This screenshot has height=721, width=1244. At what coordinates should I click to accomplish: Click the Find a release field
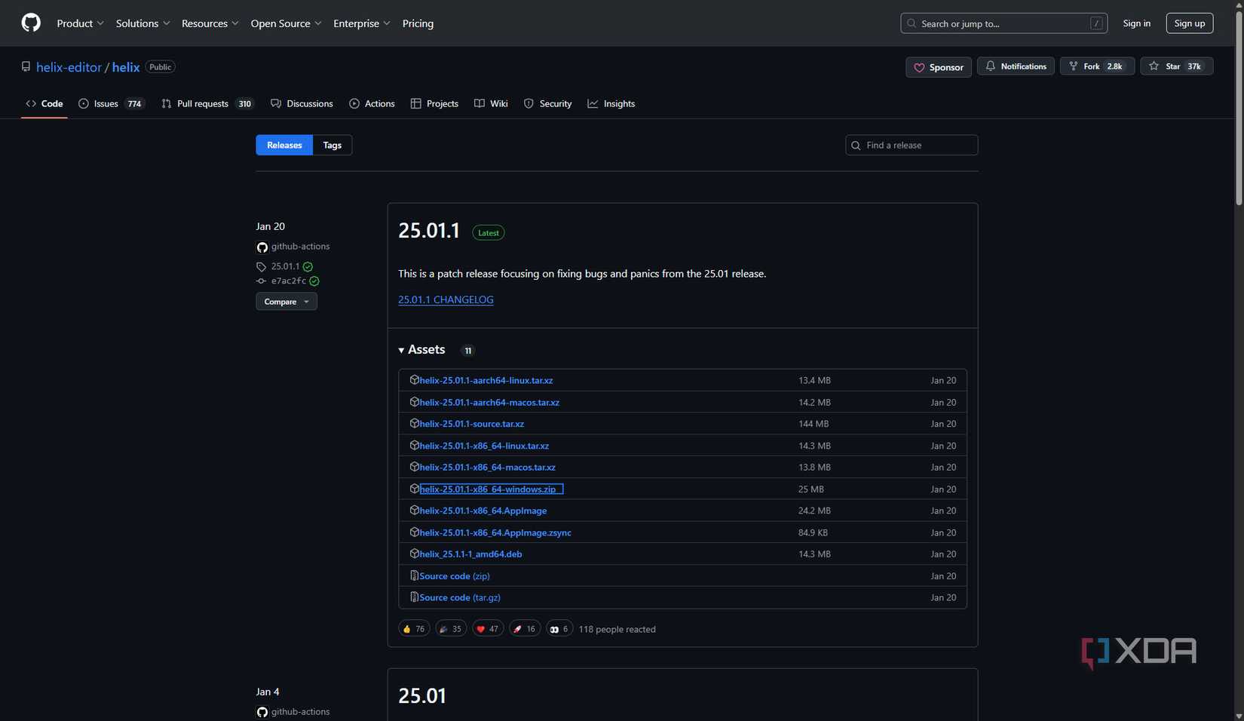pyautogui.click(x=917, y=145)
